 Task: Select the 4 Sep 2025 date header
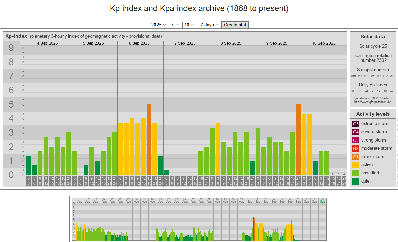pyautogui.click(x=47, y=43)
